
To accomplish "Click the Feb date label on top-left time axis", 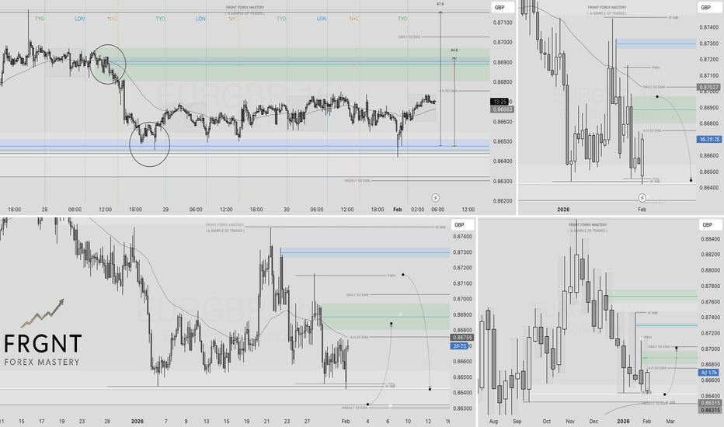I will pos(398,210).
